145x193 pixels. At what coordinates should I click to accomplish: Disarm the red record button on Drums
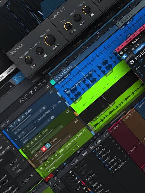[44, 149]
